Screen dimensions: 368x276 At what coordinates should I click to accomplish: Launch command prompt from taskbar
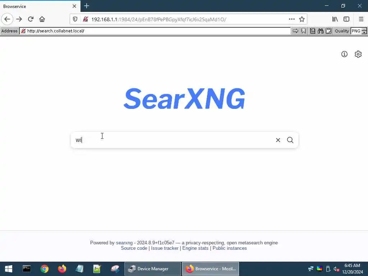27,269
